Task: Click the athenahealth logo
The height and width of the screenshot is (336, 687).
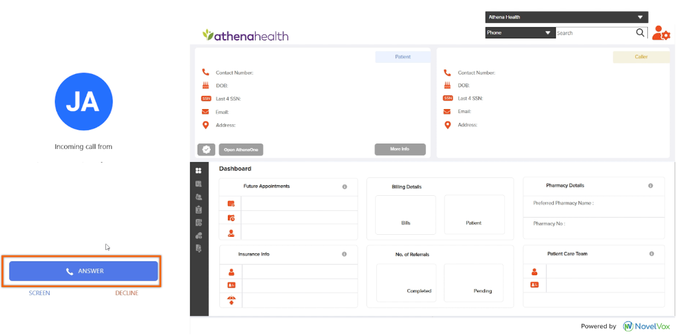Action: pyautogui.click(x=245, y=36)
